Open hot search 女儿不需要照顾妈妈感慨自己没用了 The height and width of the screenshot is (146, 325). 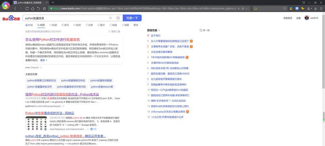[170, 41]
